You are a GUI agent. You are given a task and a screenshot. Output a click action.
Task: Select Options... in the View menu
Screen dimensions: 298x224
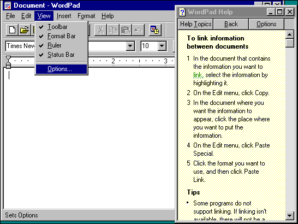coord(61,69)
